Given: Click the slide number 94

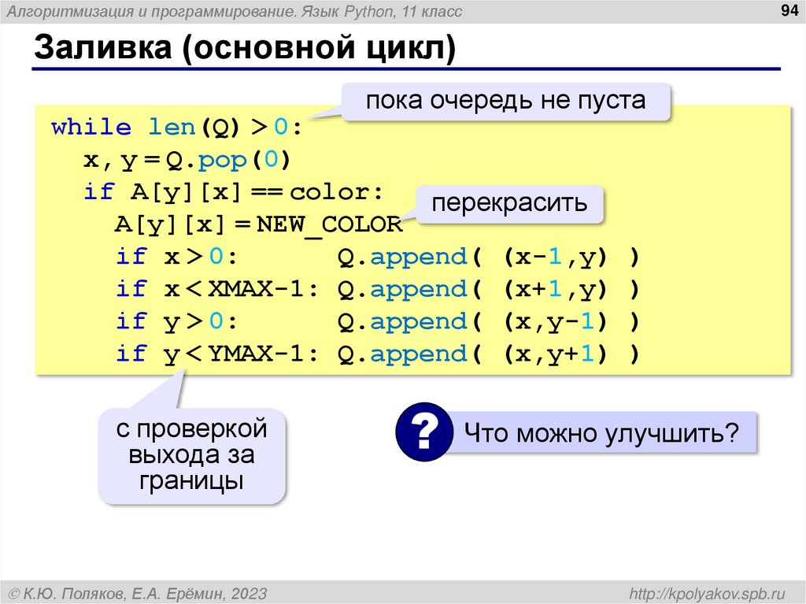Looking at the screenshot, I should (x=789, y=11).
